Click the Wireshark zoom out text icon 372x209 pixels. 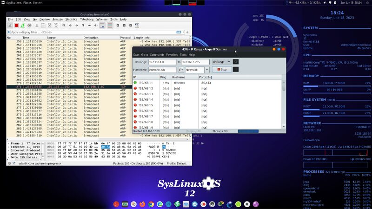[124, 26]
